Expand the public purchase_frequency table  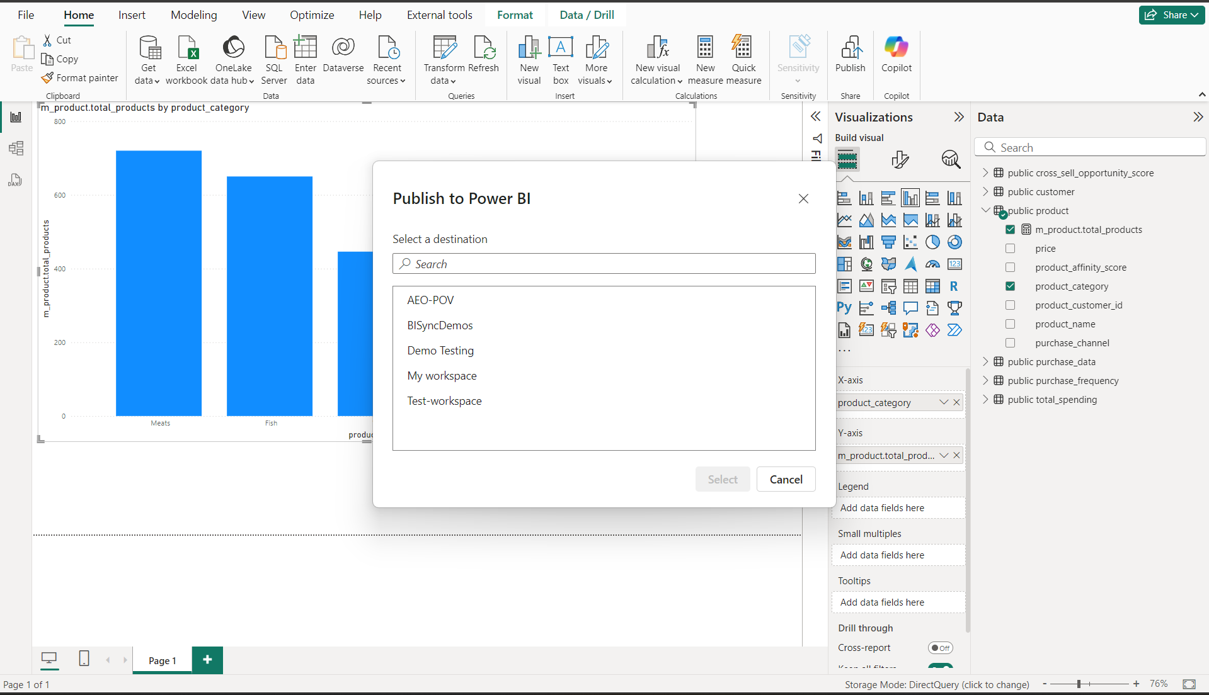(x=986, y=380)
